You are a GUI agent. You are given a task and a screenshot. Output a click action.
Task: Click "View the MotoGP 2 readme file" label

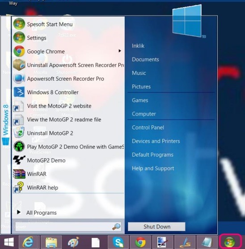coord(64,120)
